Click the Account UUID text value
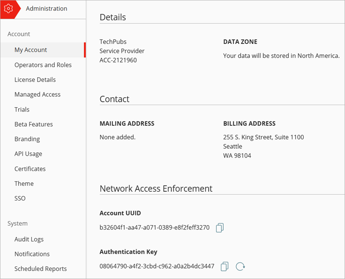345x279 pixels. coord(155,227)
